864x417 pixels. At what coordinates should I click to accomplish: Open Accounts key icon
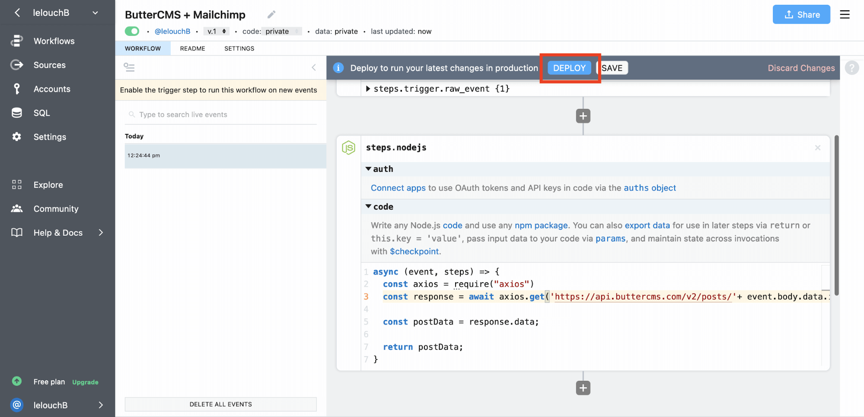[x=17, y=89]
